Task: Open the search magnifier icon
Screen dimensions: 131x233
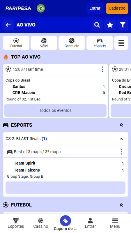Action: [97, 25]
